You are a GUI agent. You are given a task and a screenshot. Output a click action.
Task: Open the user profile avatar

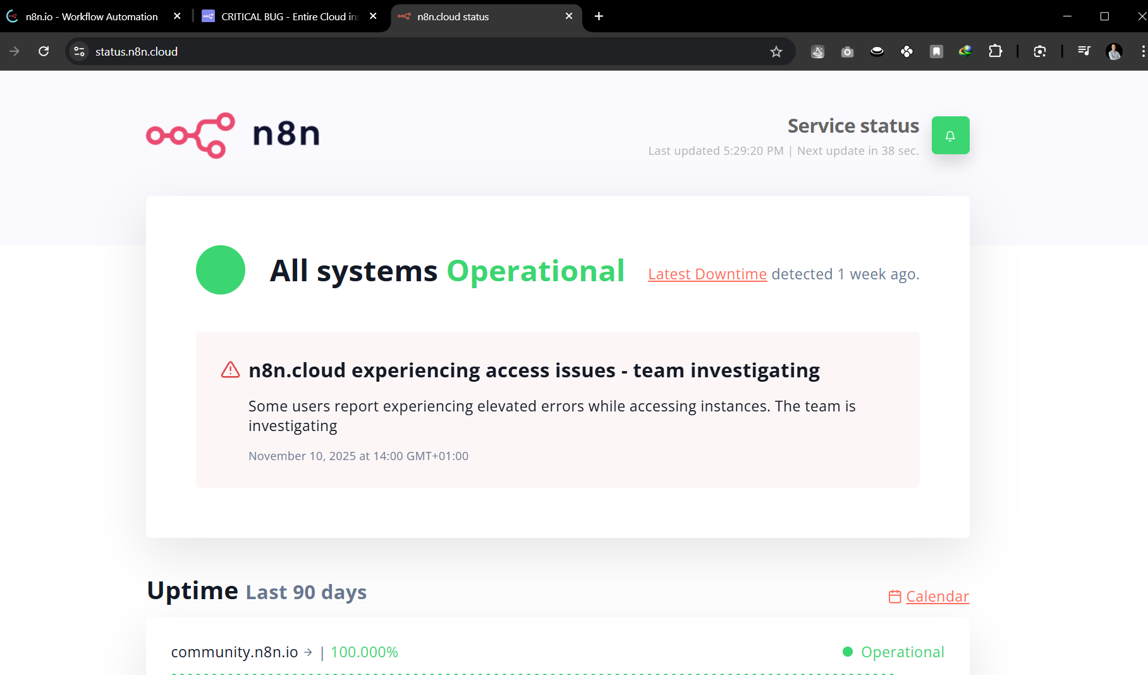[x=1114, y=52]
